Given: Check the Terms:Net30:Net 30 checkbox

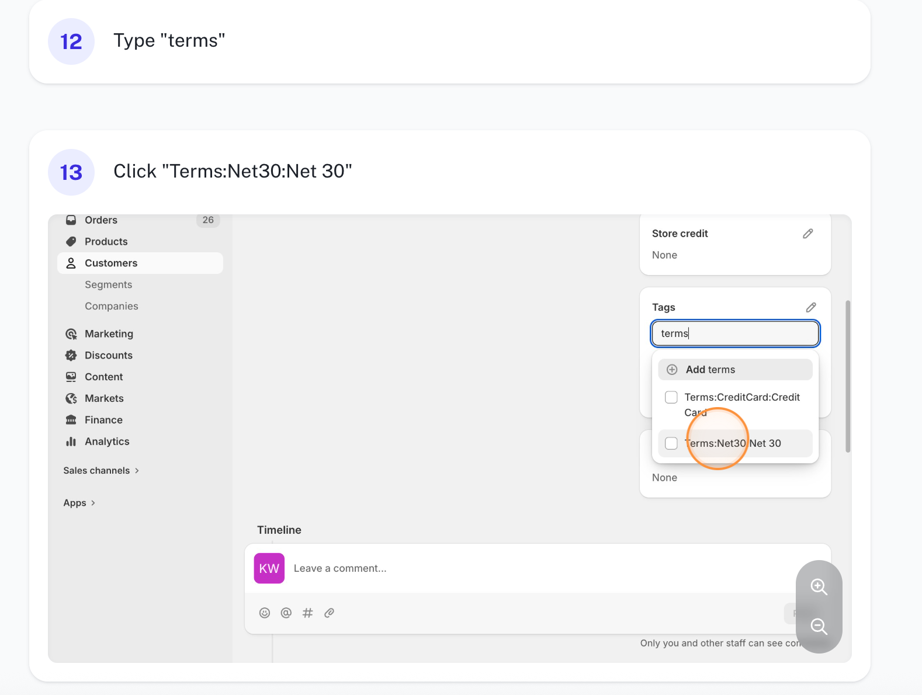Looking at the screenshot, I should pos(671,443).
